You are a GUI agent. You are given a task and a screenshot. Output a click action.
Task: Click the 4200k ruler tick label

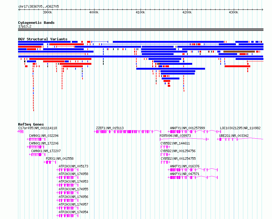[x=187, y=12]
